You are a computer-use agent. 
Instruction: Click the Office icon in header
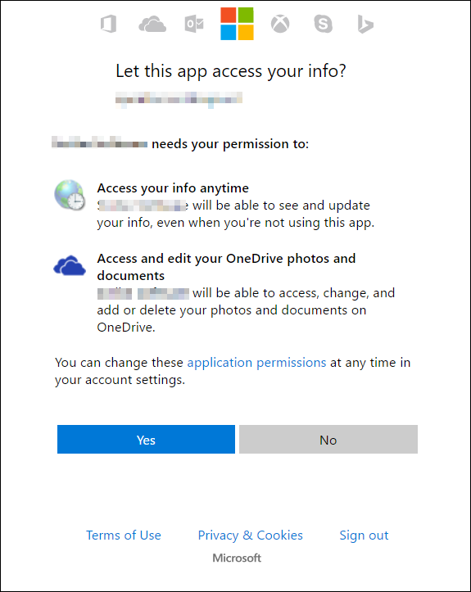pos(108,25)
